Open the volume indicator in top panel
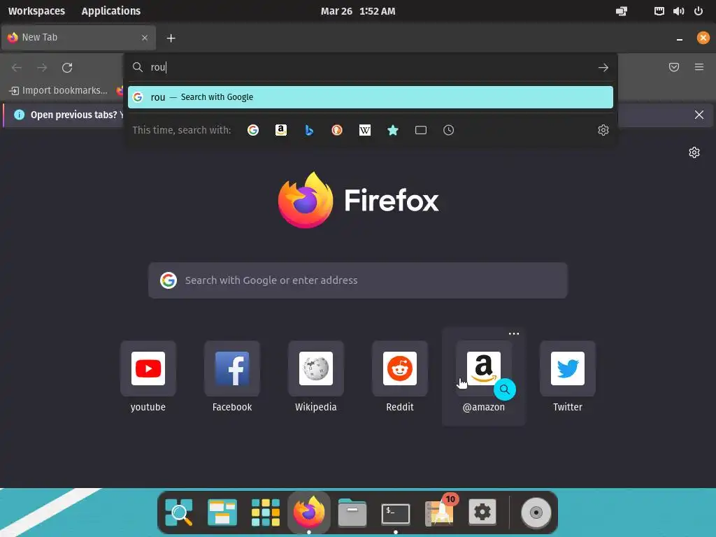This screenshot has height=537, width=716. [x=678, y=11]
